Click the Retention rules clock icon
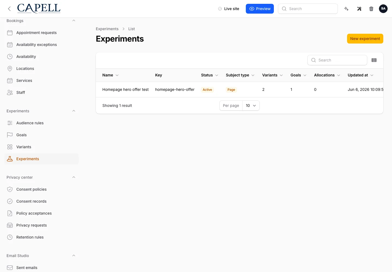392x272 pixels. click(x=10, y=237)
